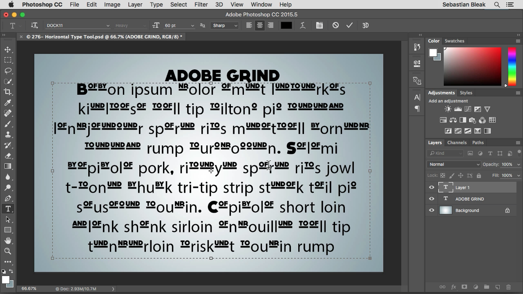Select the Quick Selection tool
Image resolution: width=523 pixels, height=294 pixels.
pyautogui.click(x=8, y=81)
